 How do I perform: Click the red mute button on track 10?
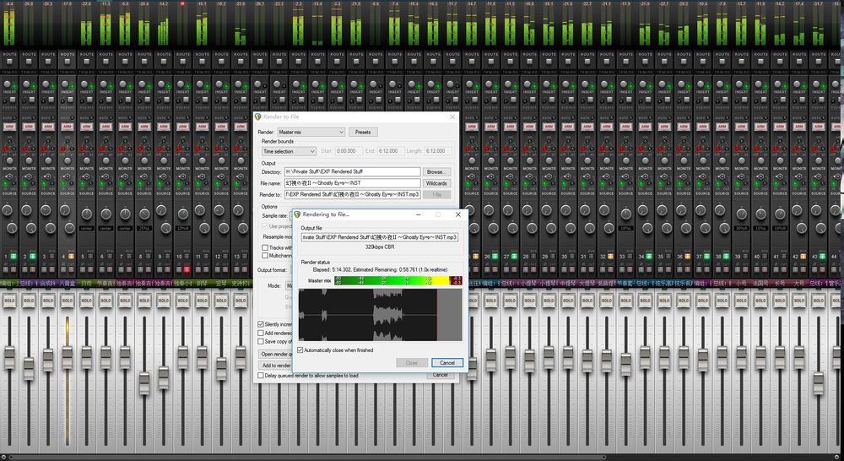(x=185, y=268)
